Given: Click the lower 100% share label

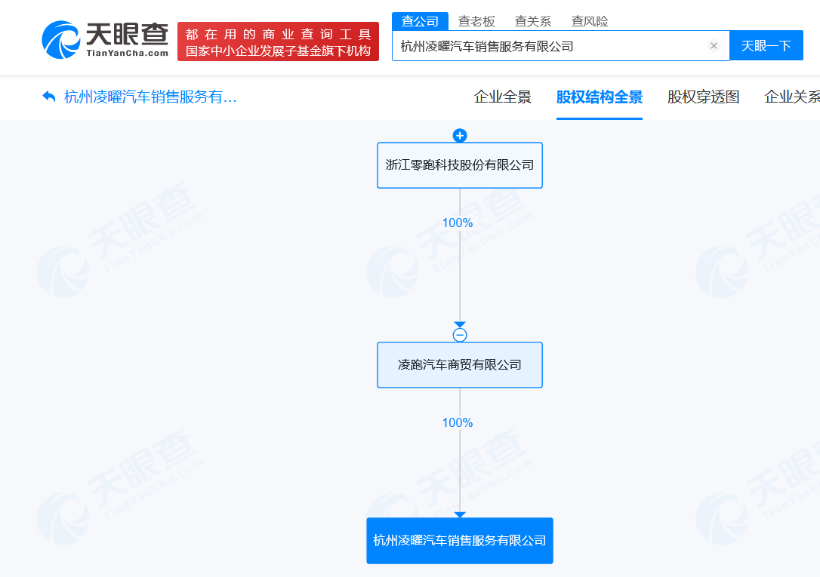Looking at the screenshot, I should [458, 423].
